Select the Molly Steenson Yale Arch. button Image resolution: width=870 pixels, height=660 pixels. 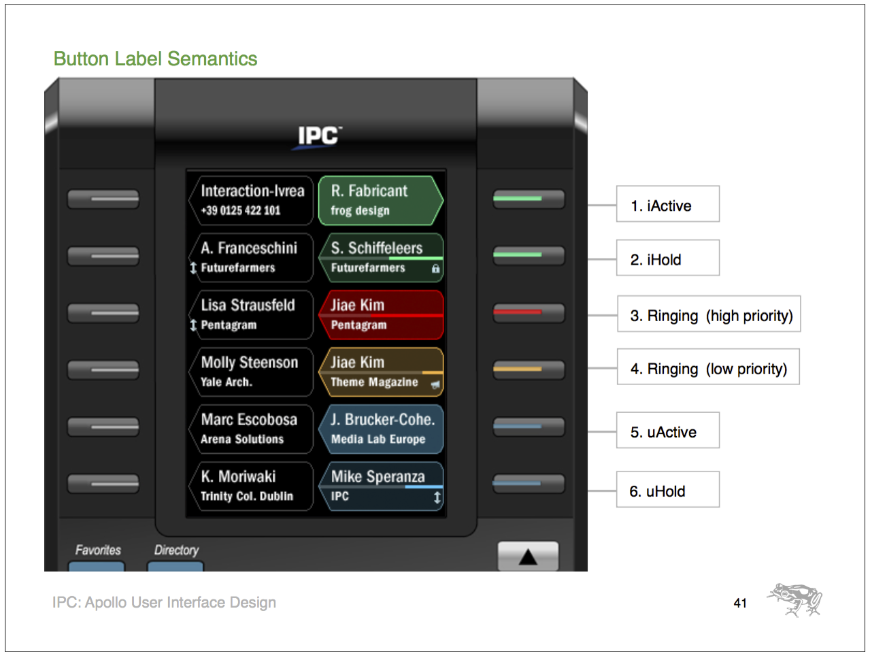tap(251, 372)
